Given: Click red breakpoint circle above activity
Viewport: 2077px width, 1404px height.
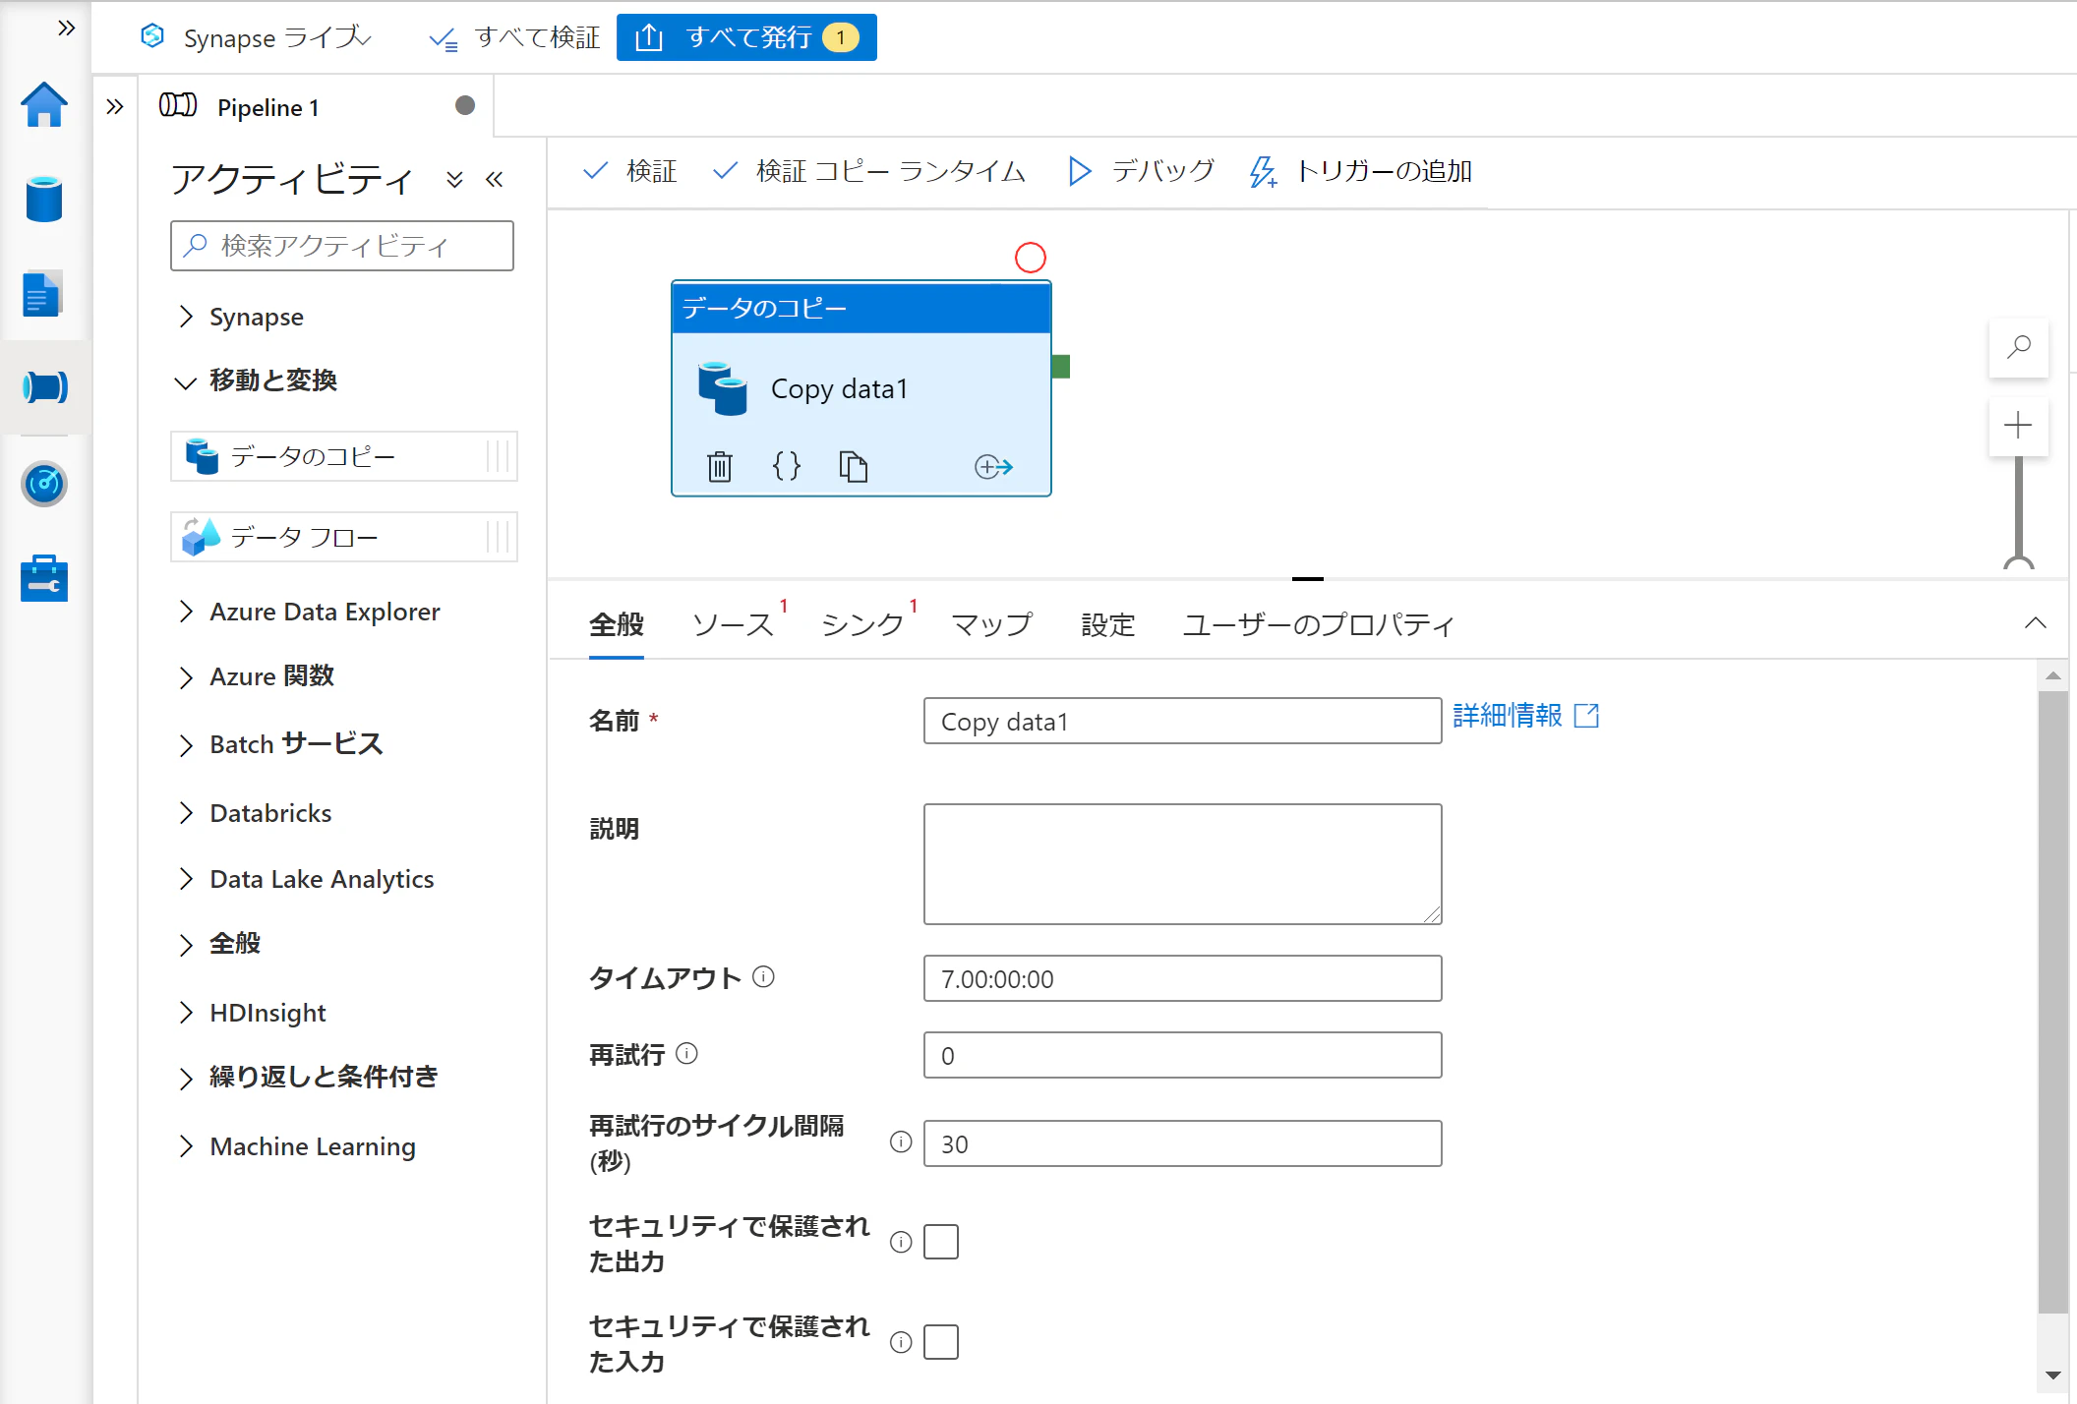Looking at the screenshot, I should (1030, 258).
